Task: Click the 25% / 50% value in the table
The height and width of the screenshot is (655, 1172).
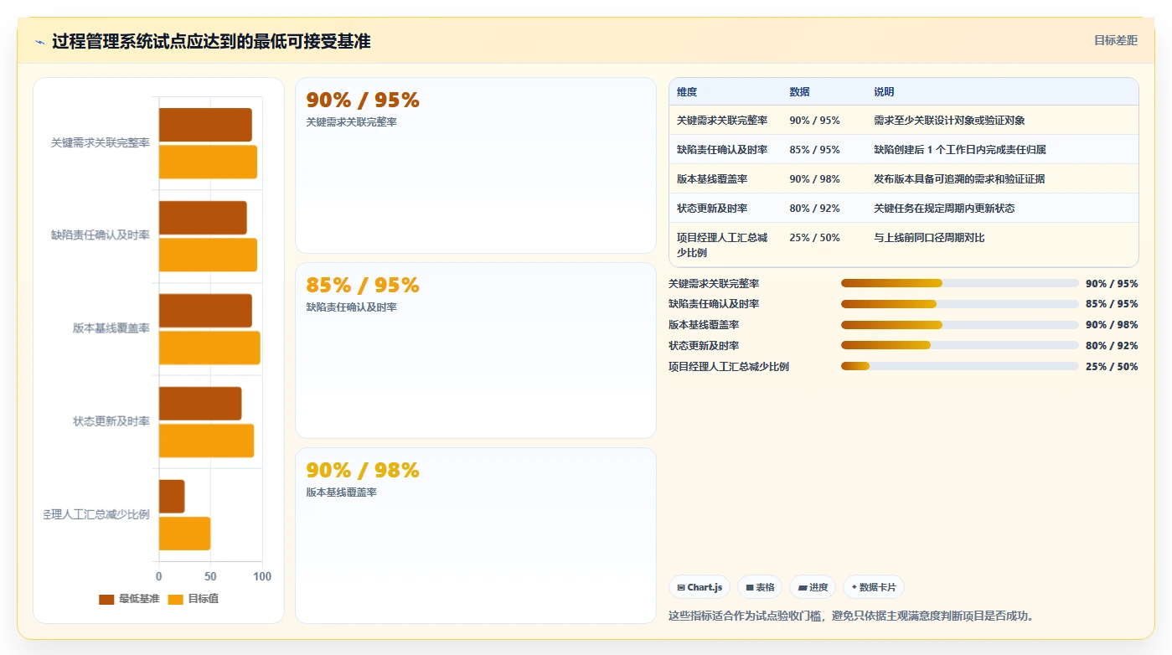Action: coord(814,238)
